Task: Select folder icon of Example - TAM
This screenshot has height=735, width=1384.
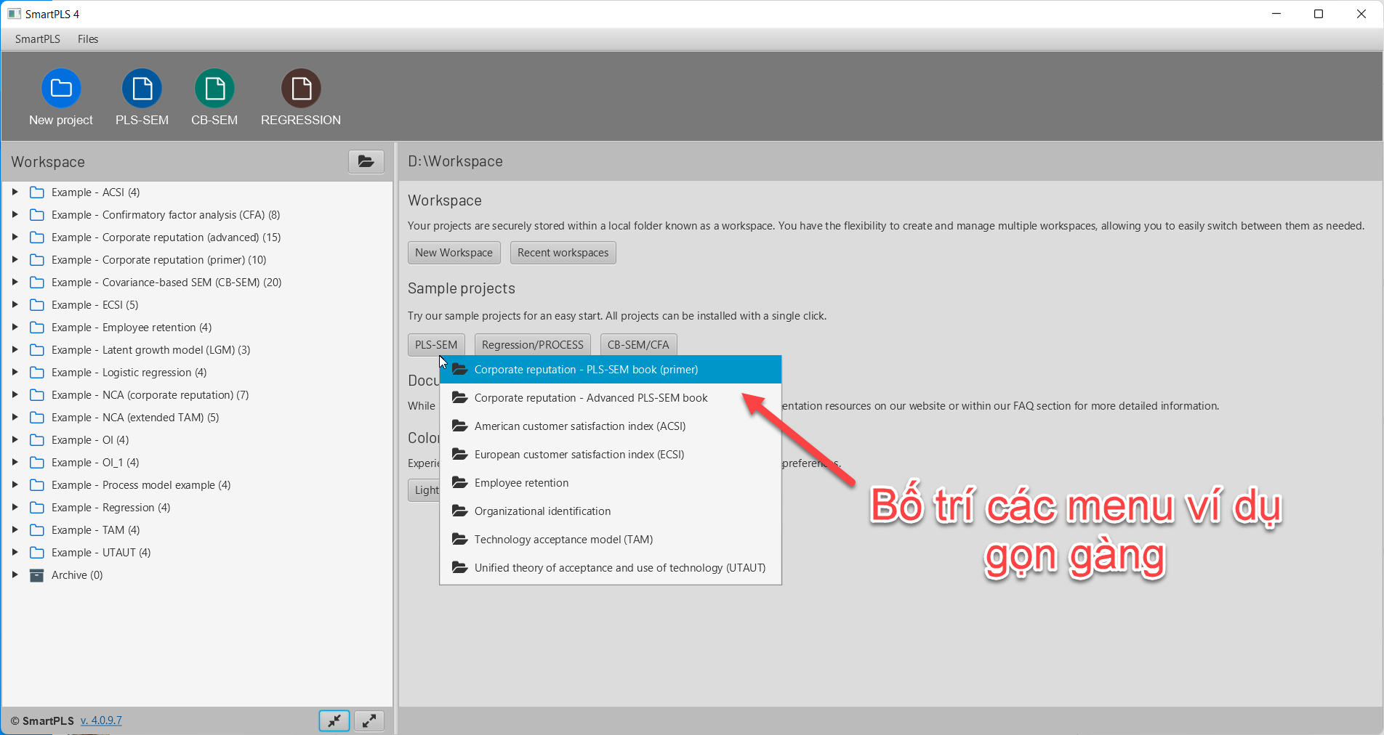Action: [x=37, y=530]
